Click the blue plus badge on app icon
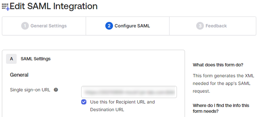 (8, 9)
